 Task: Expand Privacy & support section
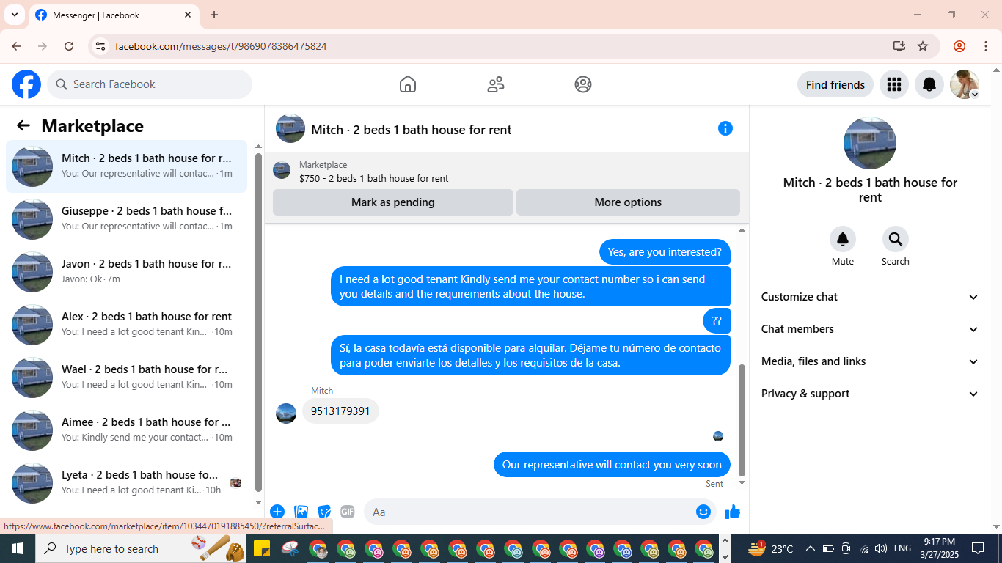click(870, 394)
